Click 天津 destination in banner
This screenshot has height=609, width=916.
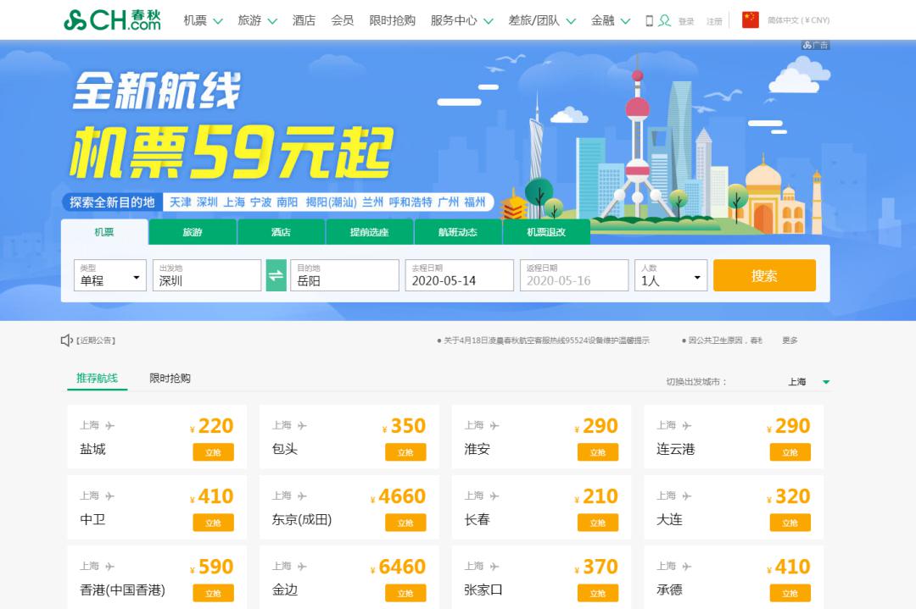pyautogui.click(x=181, y=202)
